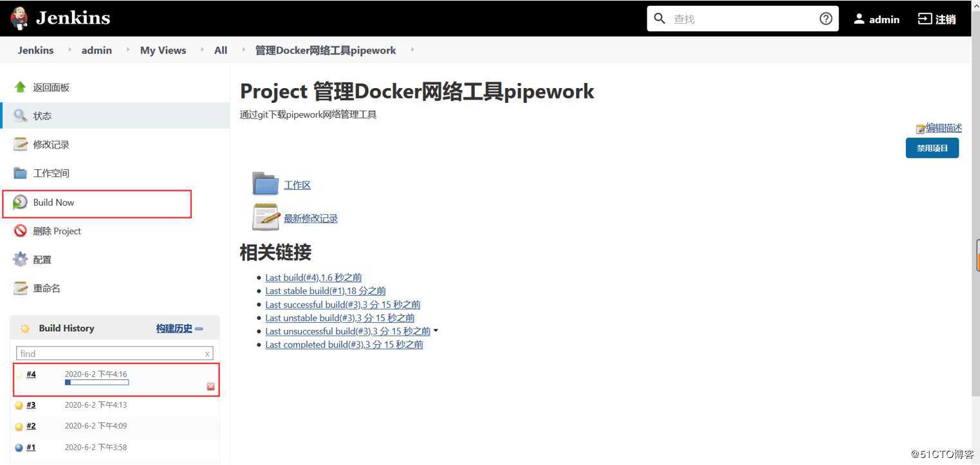Open Last build(#4) link

pyautogui.click(x=313, y=277)
